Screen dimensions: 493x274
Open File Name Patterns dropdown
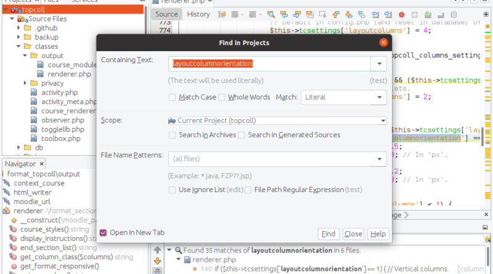click(379, 159)
